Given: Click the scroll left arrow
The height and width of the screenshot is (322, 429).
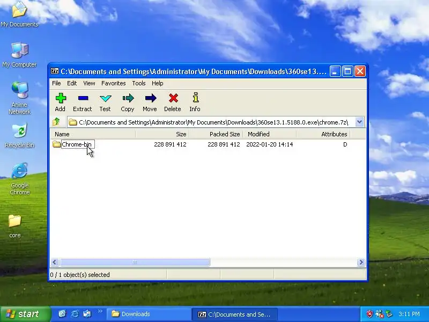Looking at the screenshot, I should click(55, 262).
